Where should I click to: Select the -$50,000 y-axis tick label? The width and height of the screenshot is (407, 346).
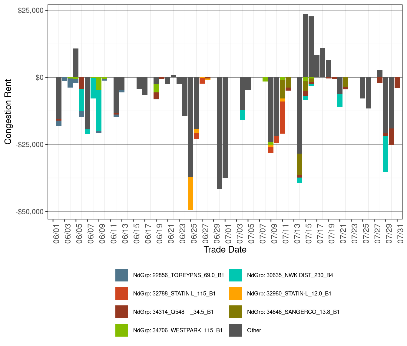(x=29, y=212)
